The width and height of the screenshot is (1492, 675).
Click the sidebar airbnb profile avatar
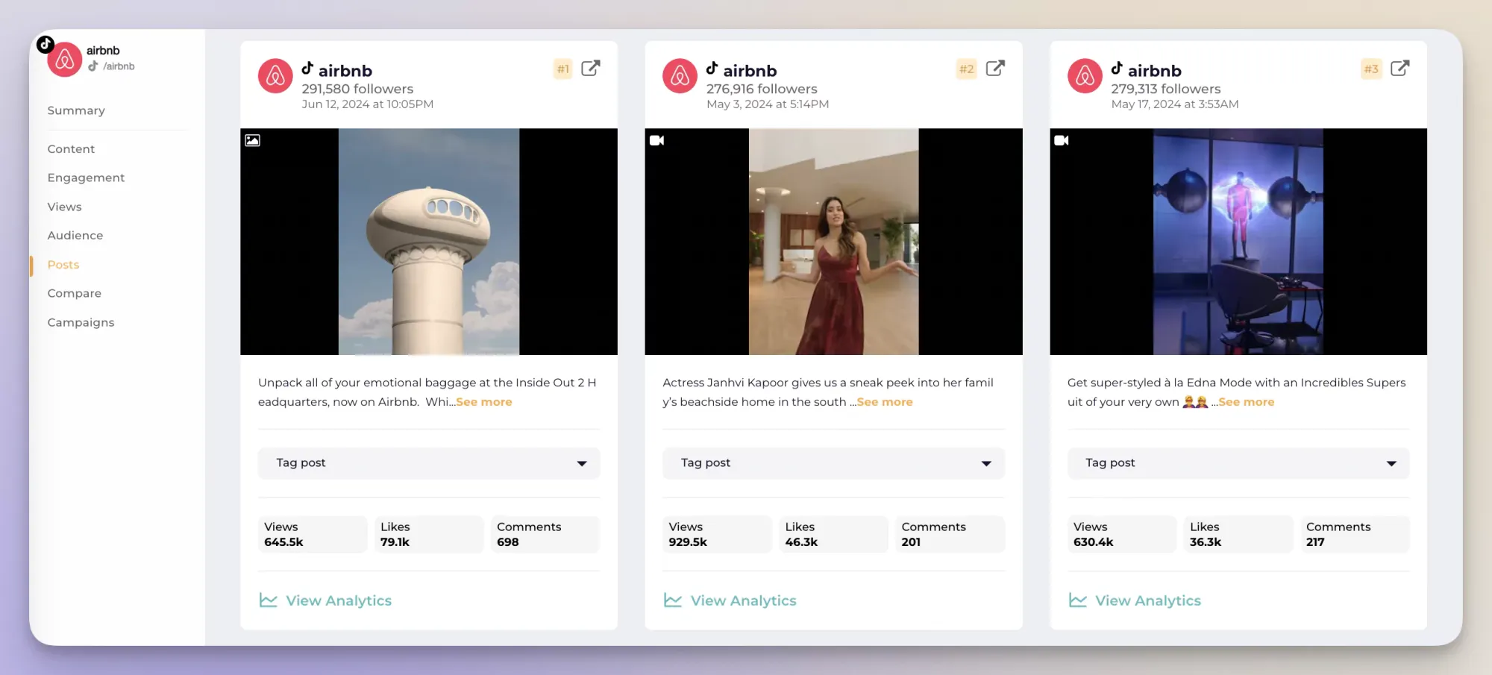click(65, 60)
